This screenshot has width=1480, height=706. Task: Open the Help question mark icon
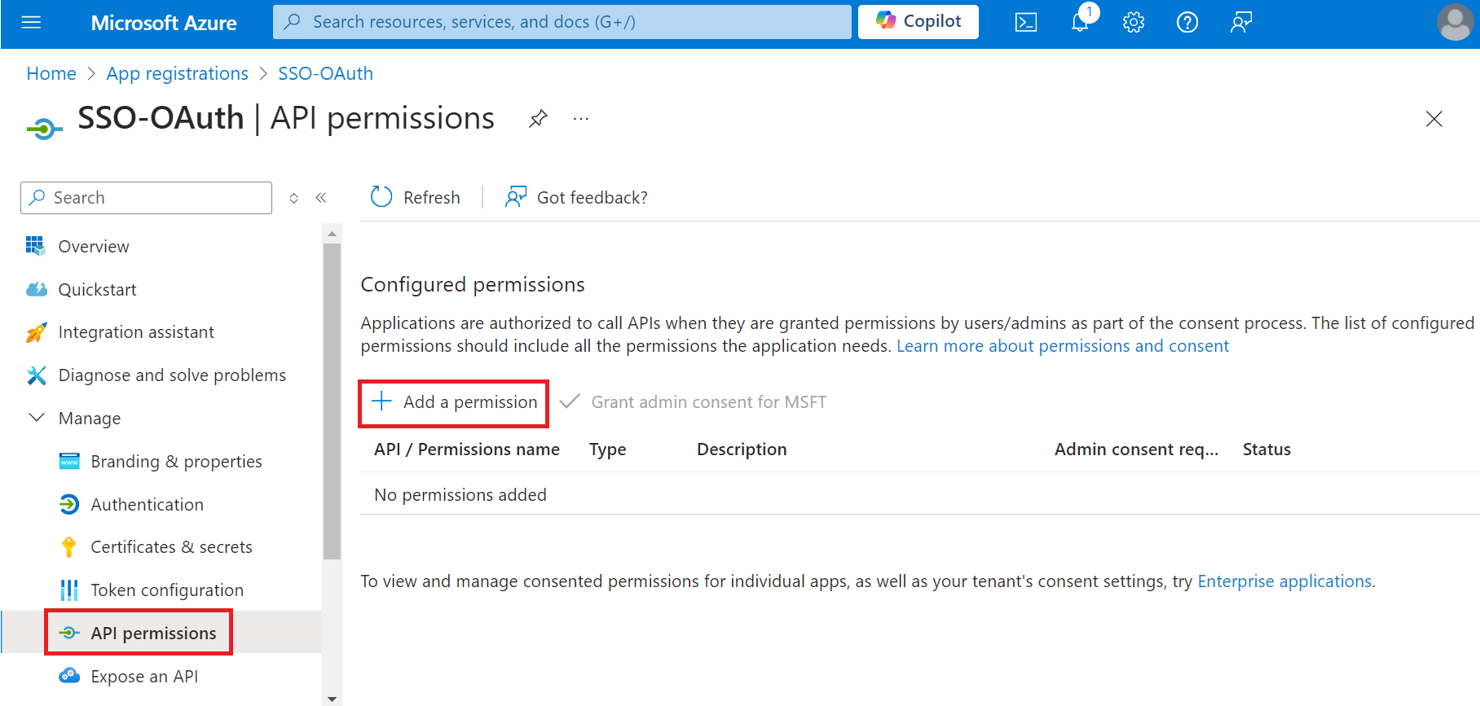click(1187, 23)
